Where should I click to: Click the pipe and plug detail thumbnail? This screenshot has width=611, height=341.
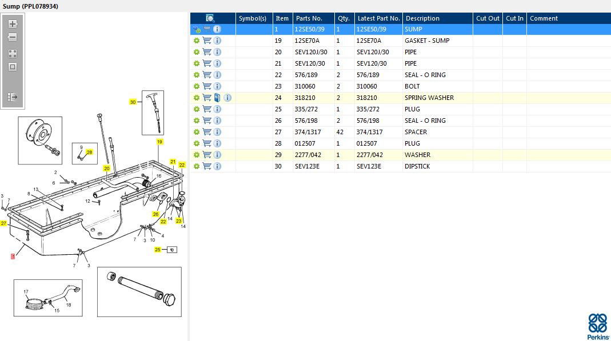pos(139,291)
